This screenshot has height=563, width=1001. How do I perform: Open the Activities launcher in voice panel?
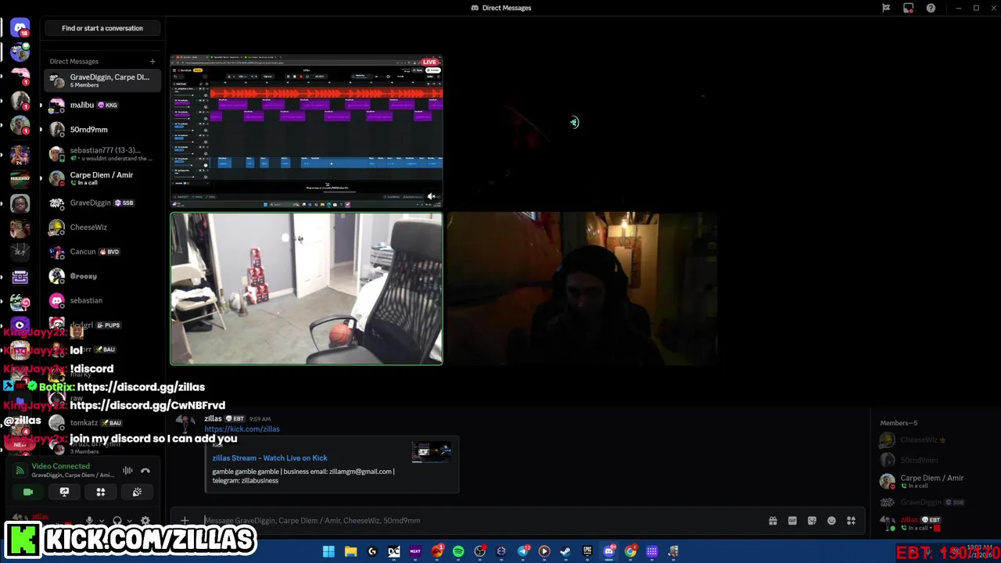[x=101, y=492]
